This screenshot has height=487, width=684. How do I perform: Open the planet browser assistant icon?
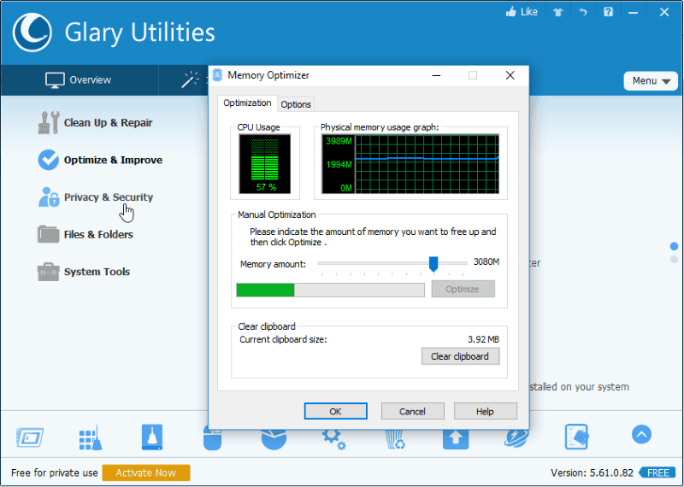(x=516, y=439)
